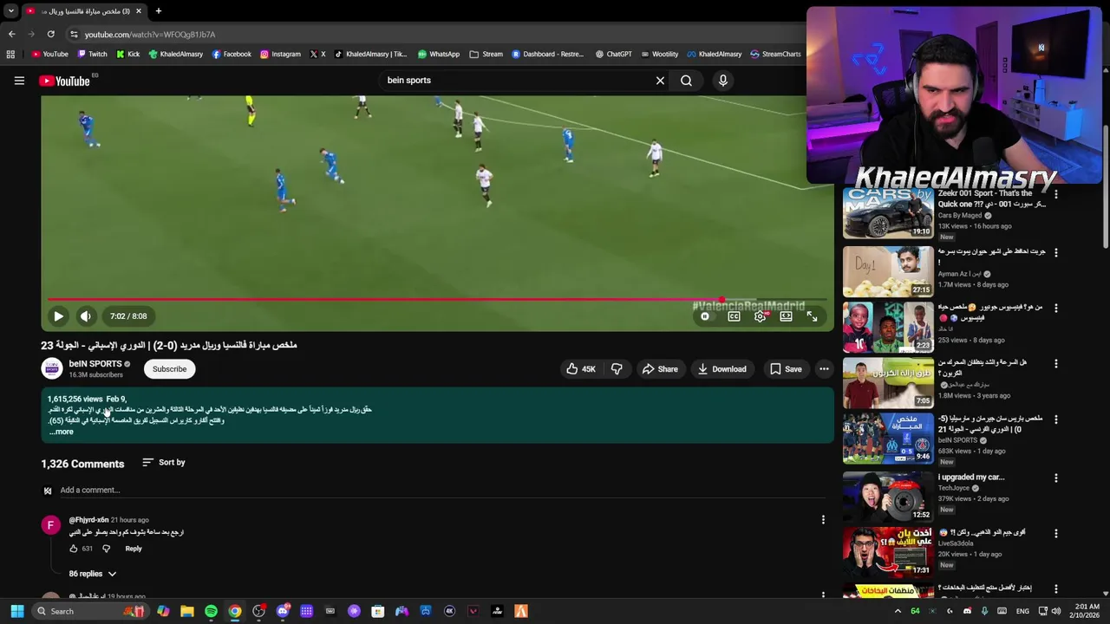Run search with magnifier button
Viewport: 1110px width, 624px height.
(686, 81)
